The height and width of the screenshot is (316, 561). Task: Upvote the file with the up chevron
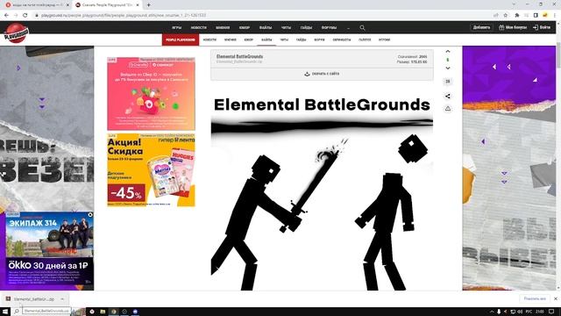click(448, 52)
